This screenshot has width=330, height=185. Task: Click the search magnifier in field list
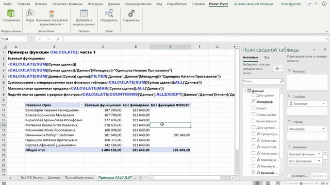pyautogui.click(x=282, y=81)
